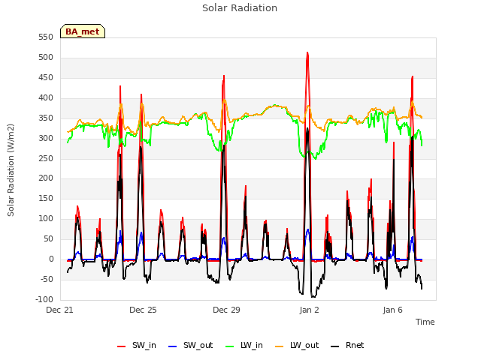
Task: Click the black Rnet legend swatch
Action: 335,346
